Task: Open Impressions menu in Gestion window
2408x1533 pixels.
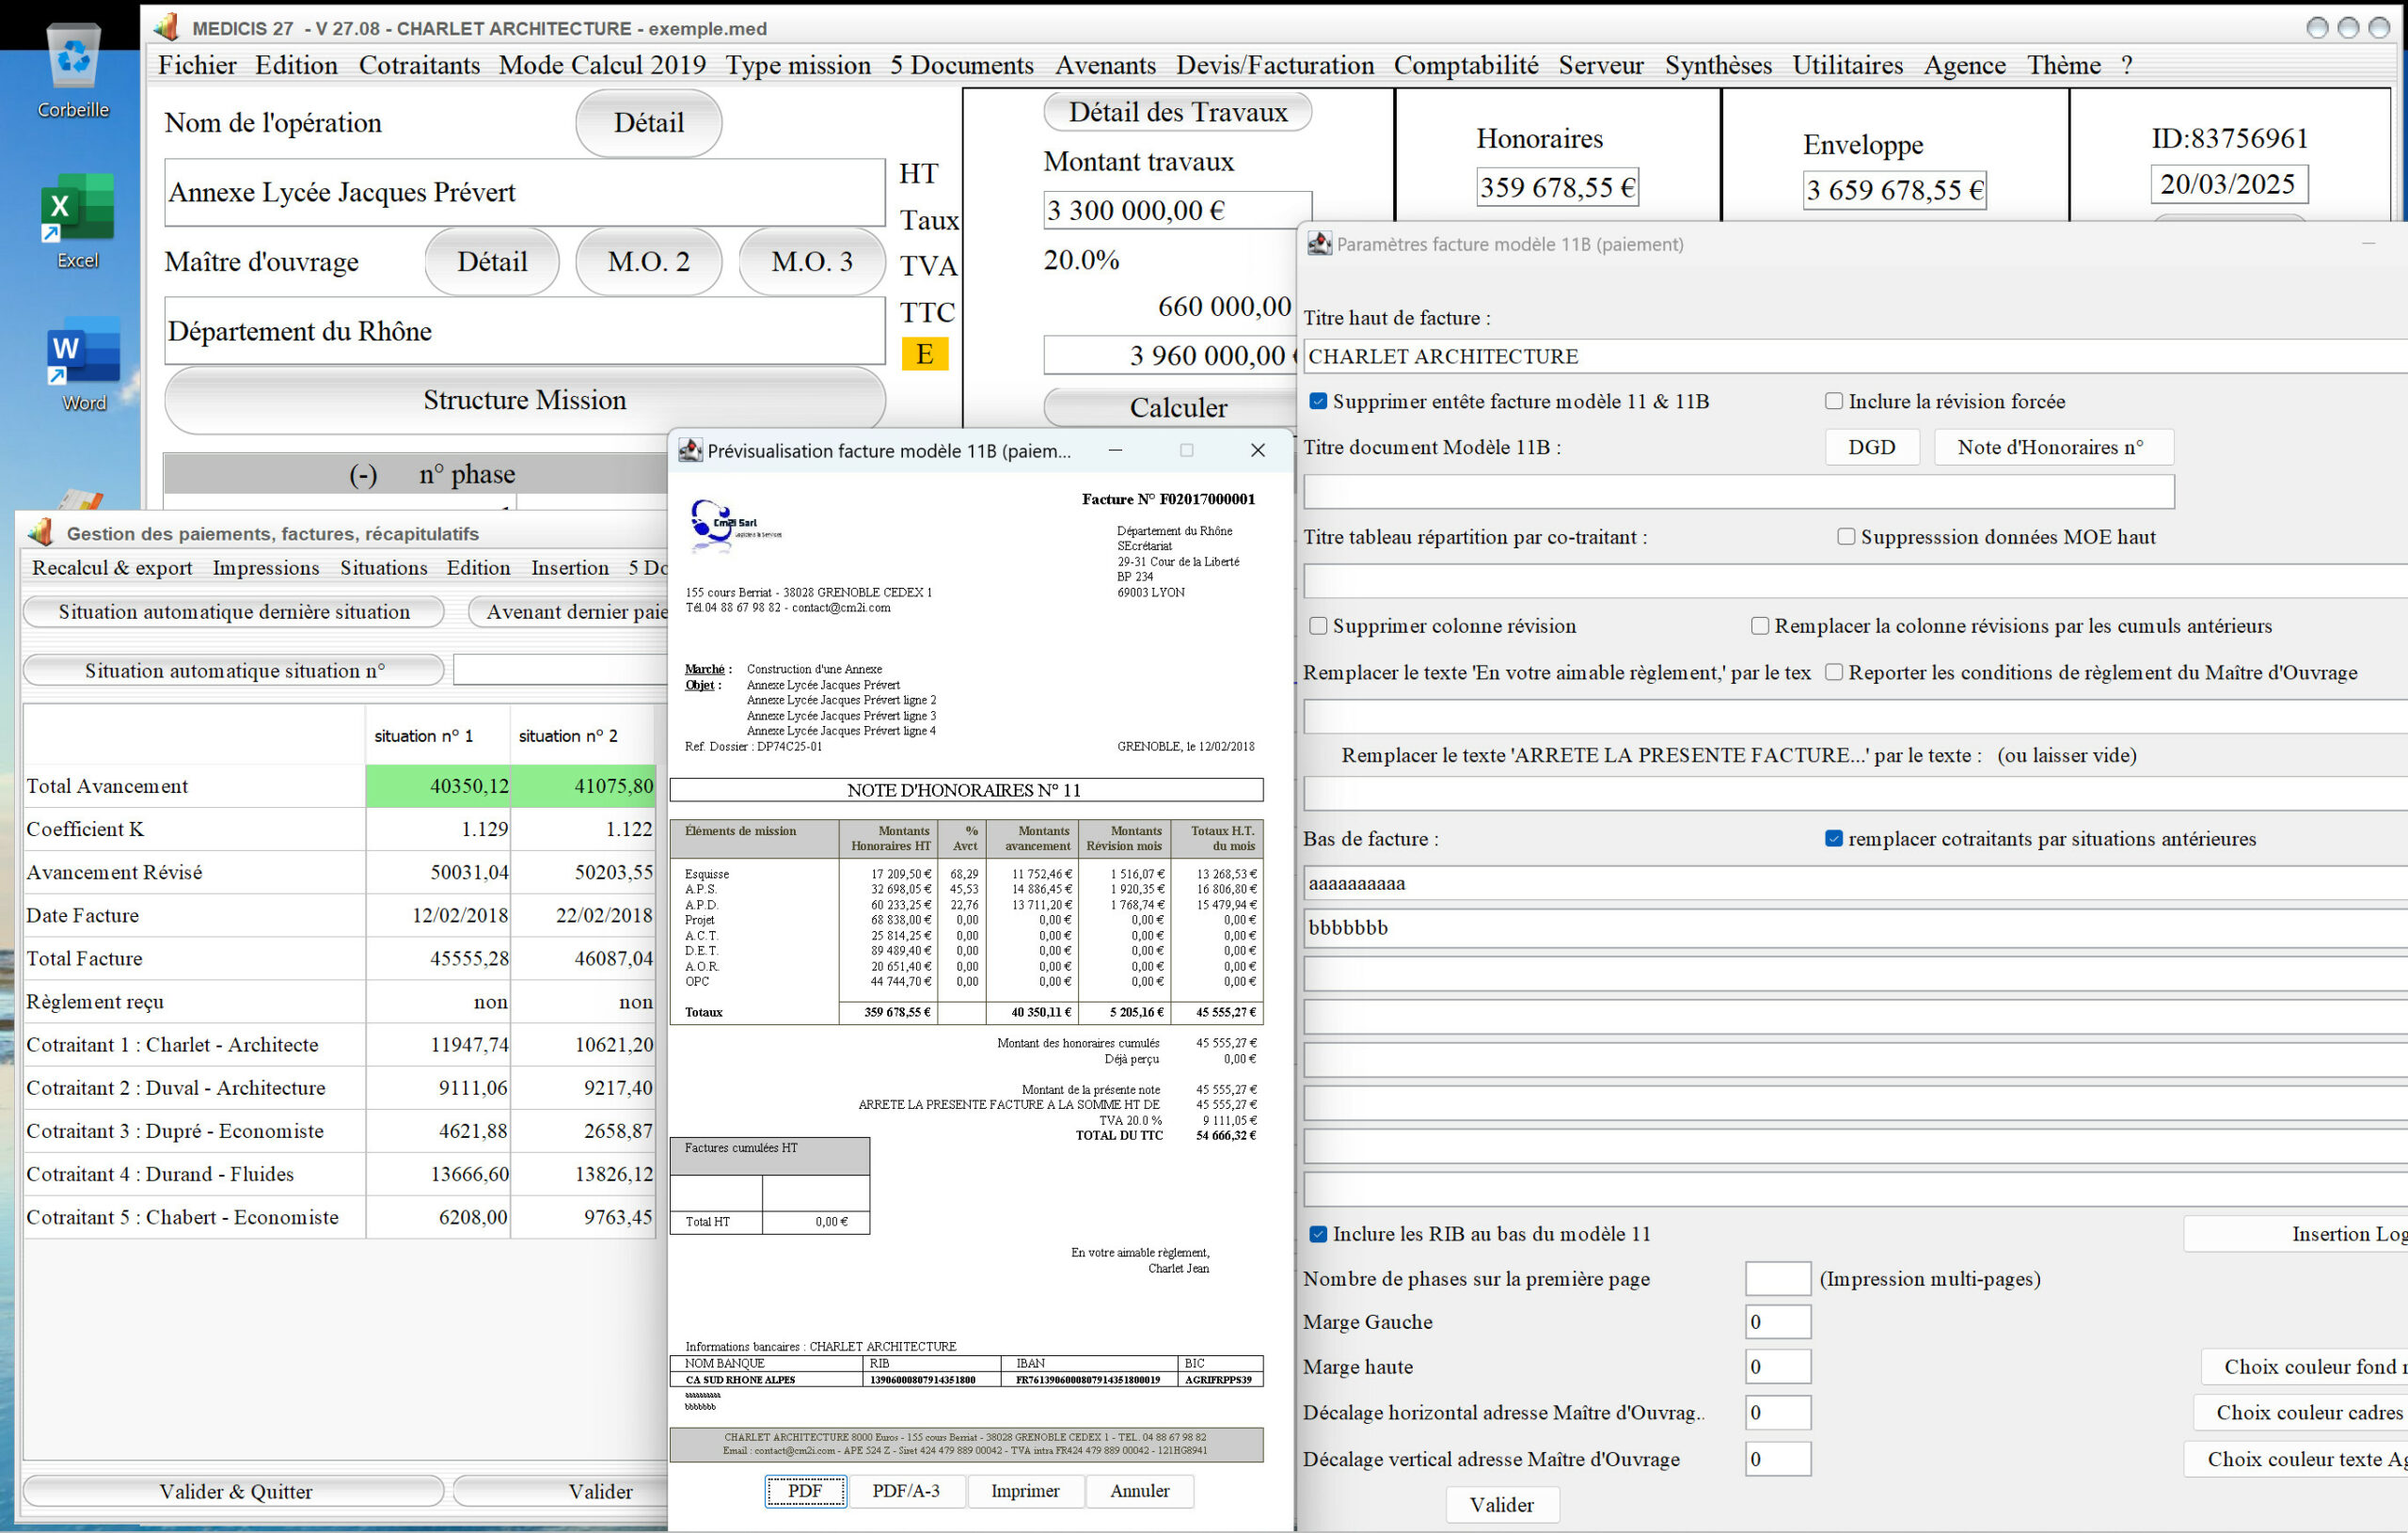Action: tap(266, 568)
